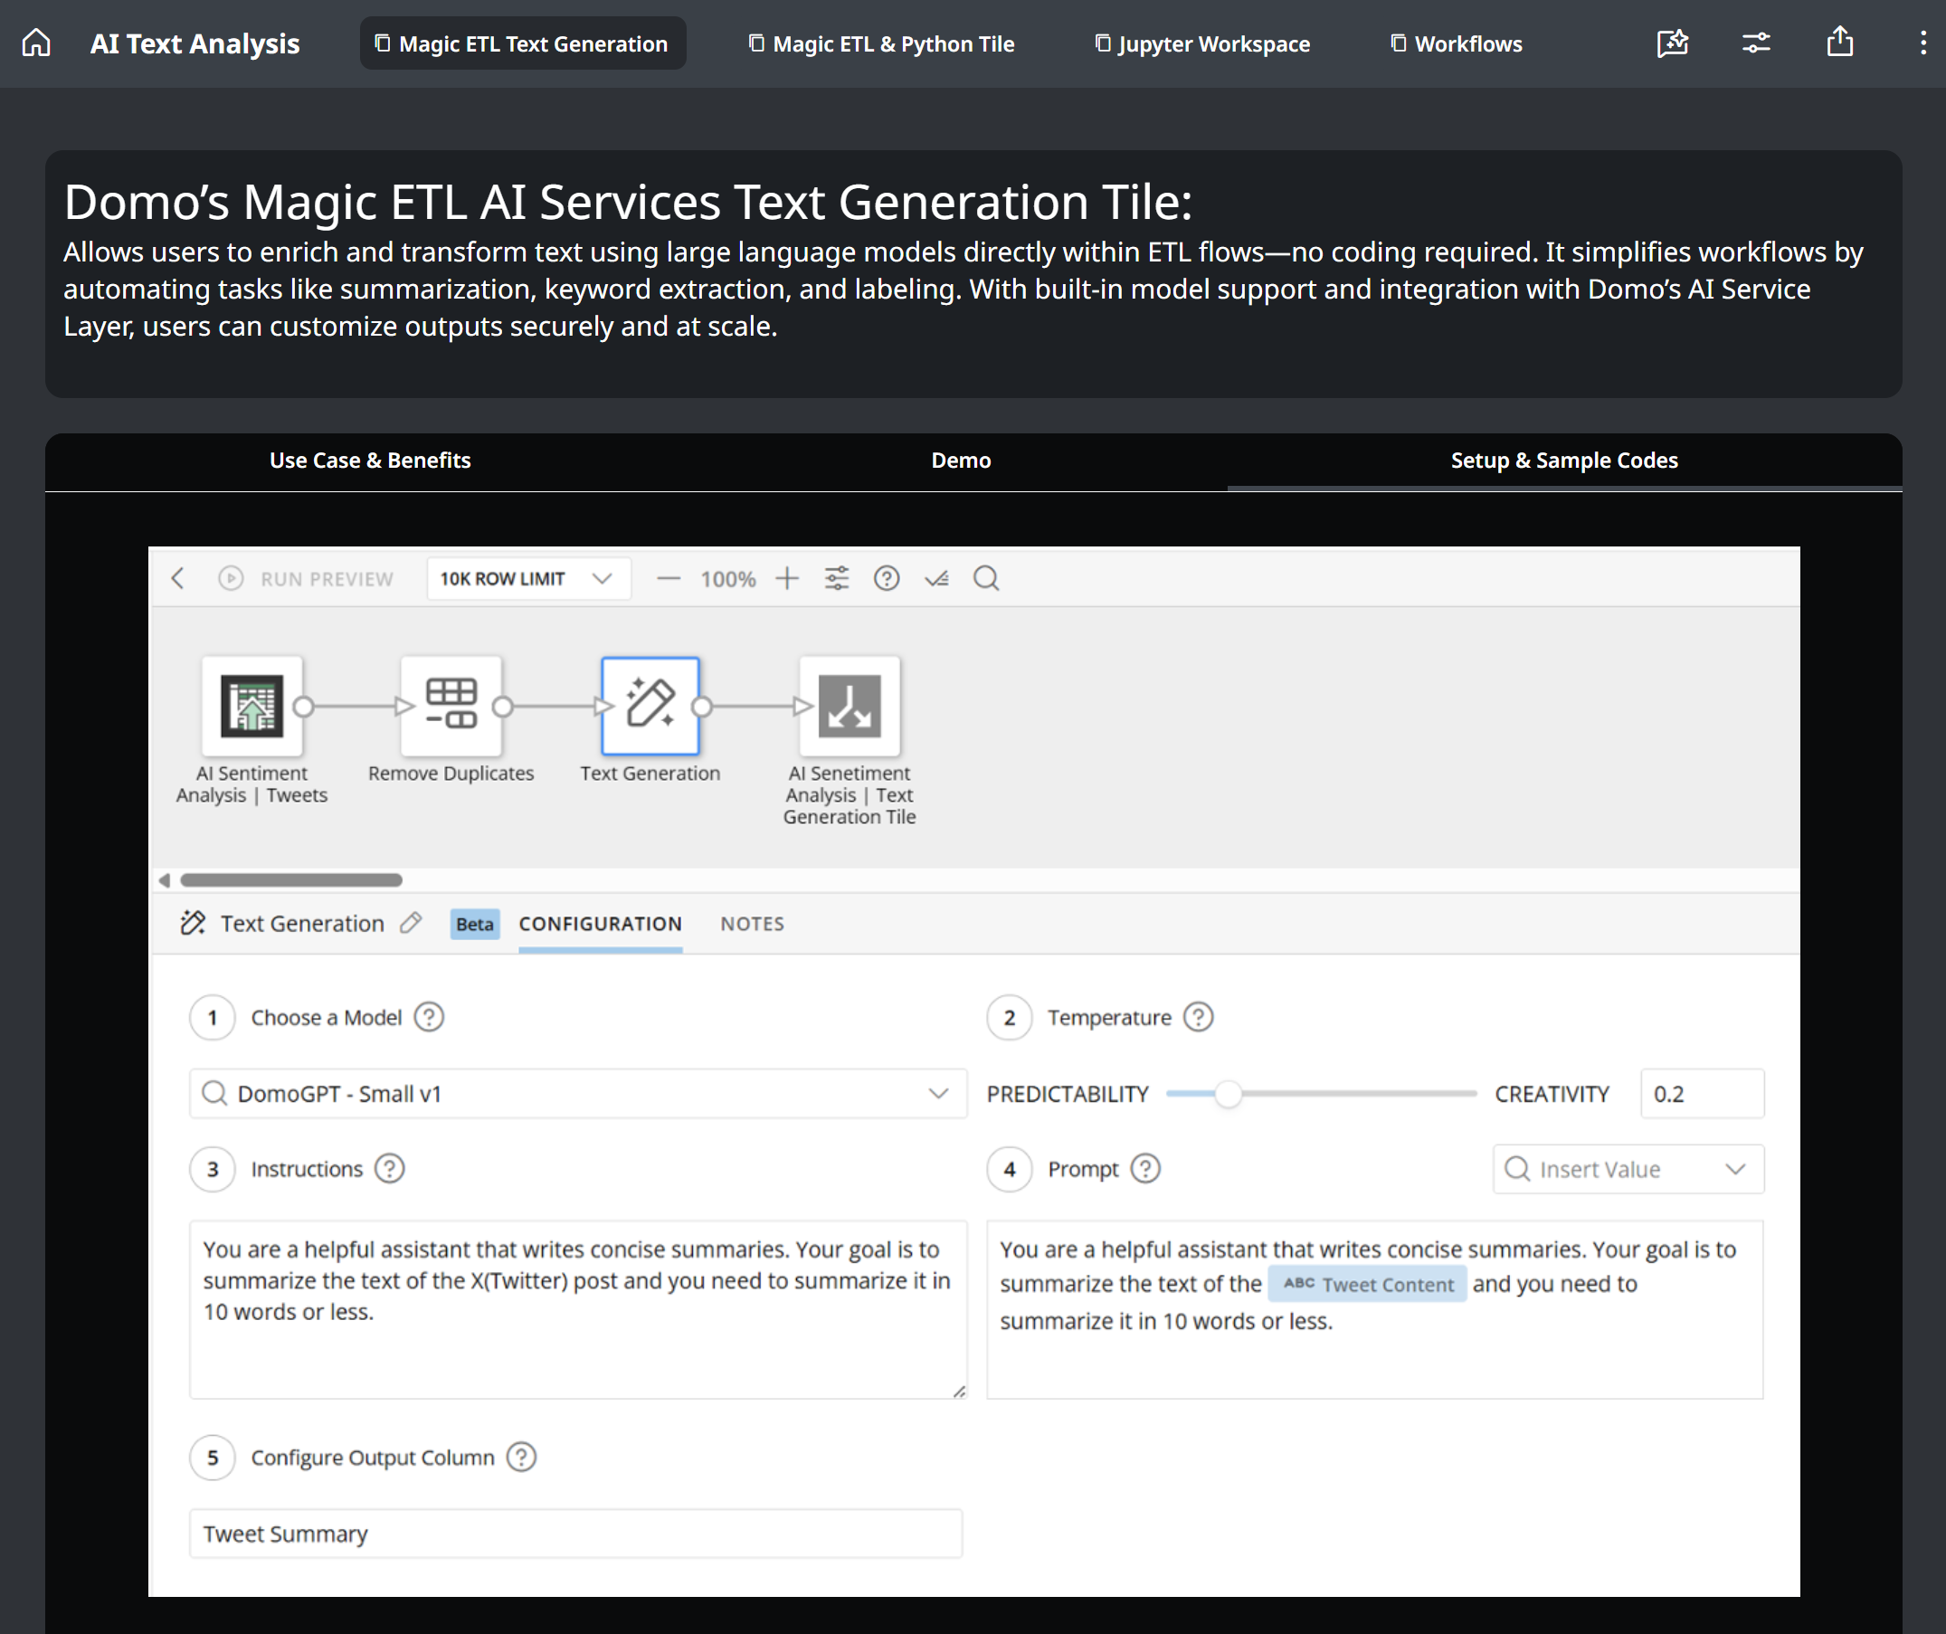Click the share export icon
1946x1634 pixels.
point(1840,42)
